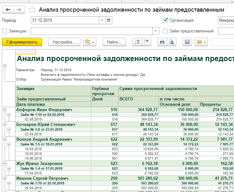
Task: Go forward with the right arrow button
Action: point(19,10)
